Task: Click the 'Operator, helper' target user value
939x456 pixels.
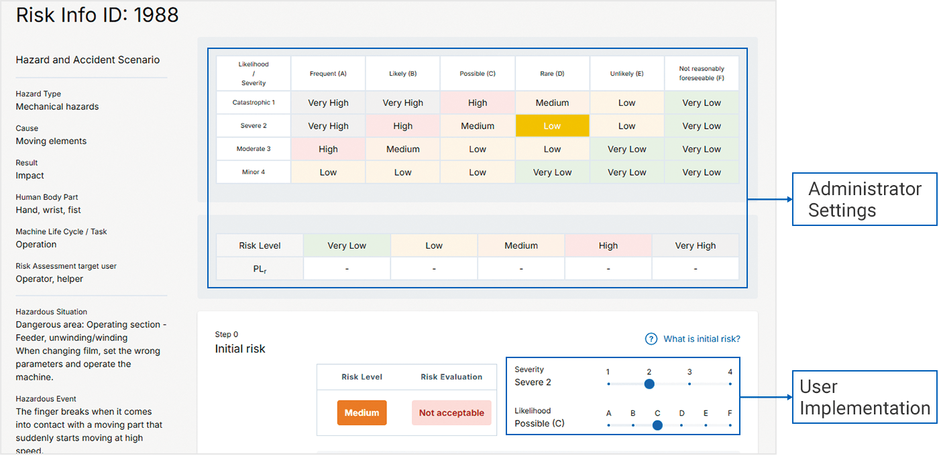Action: click(50, 279)
